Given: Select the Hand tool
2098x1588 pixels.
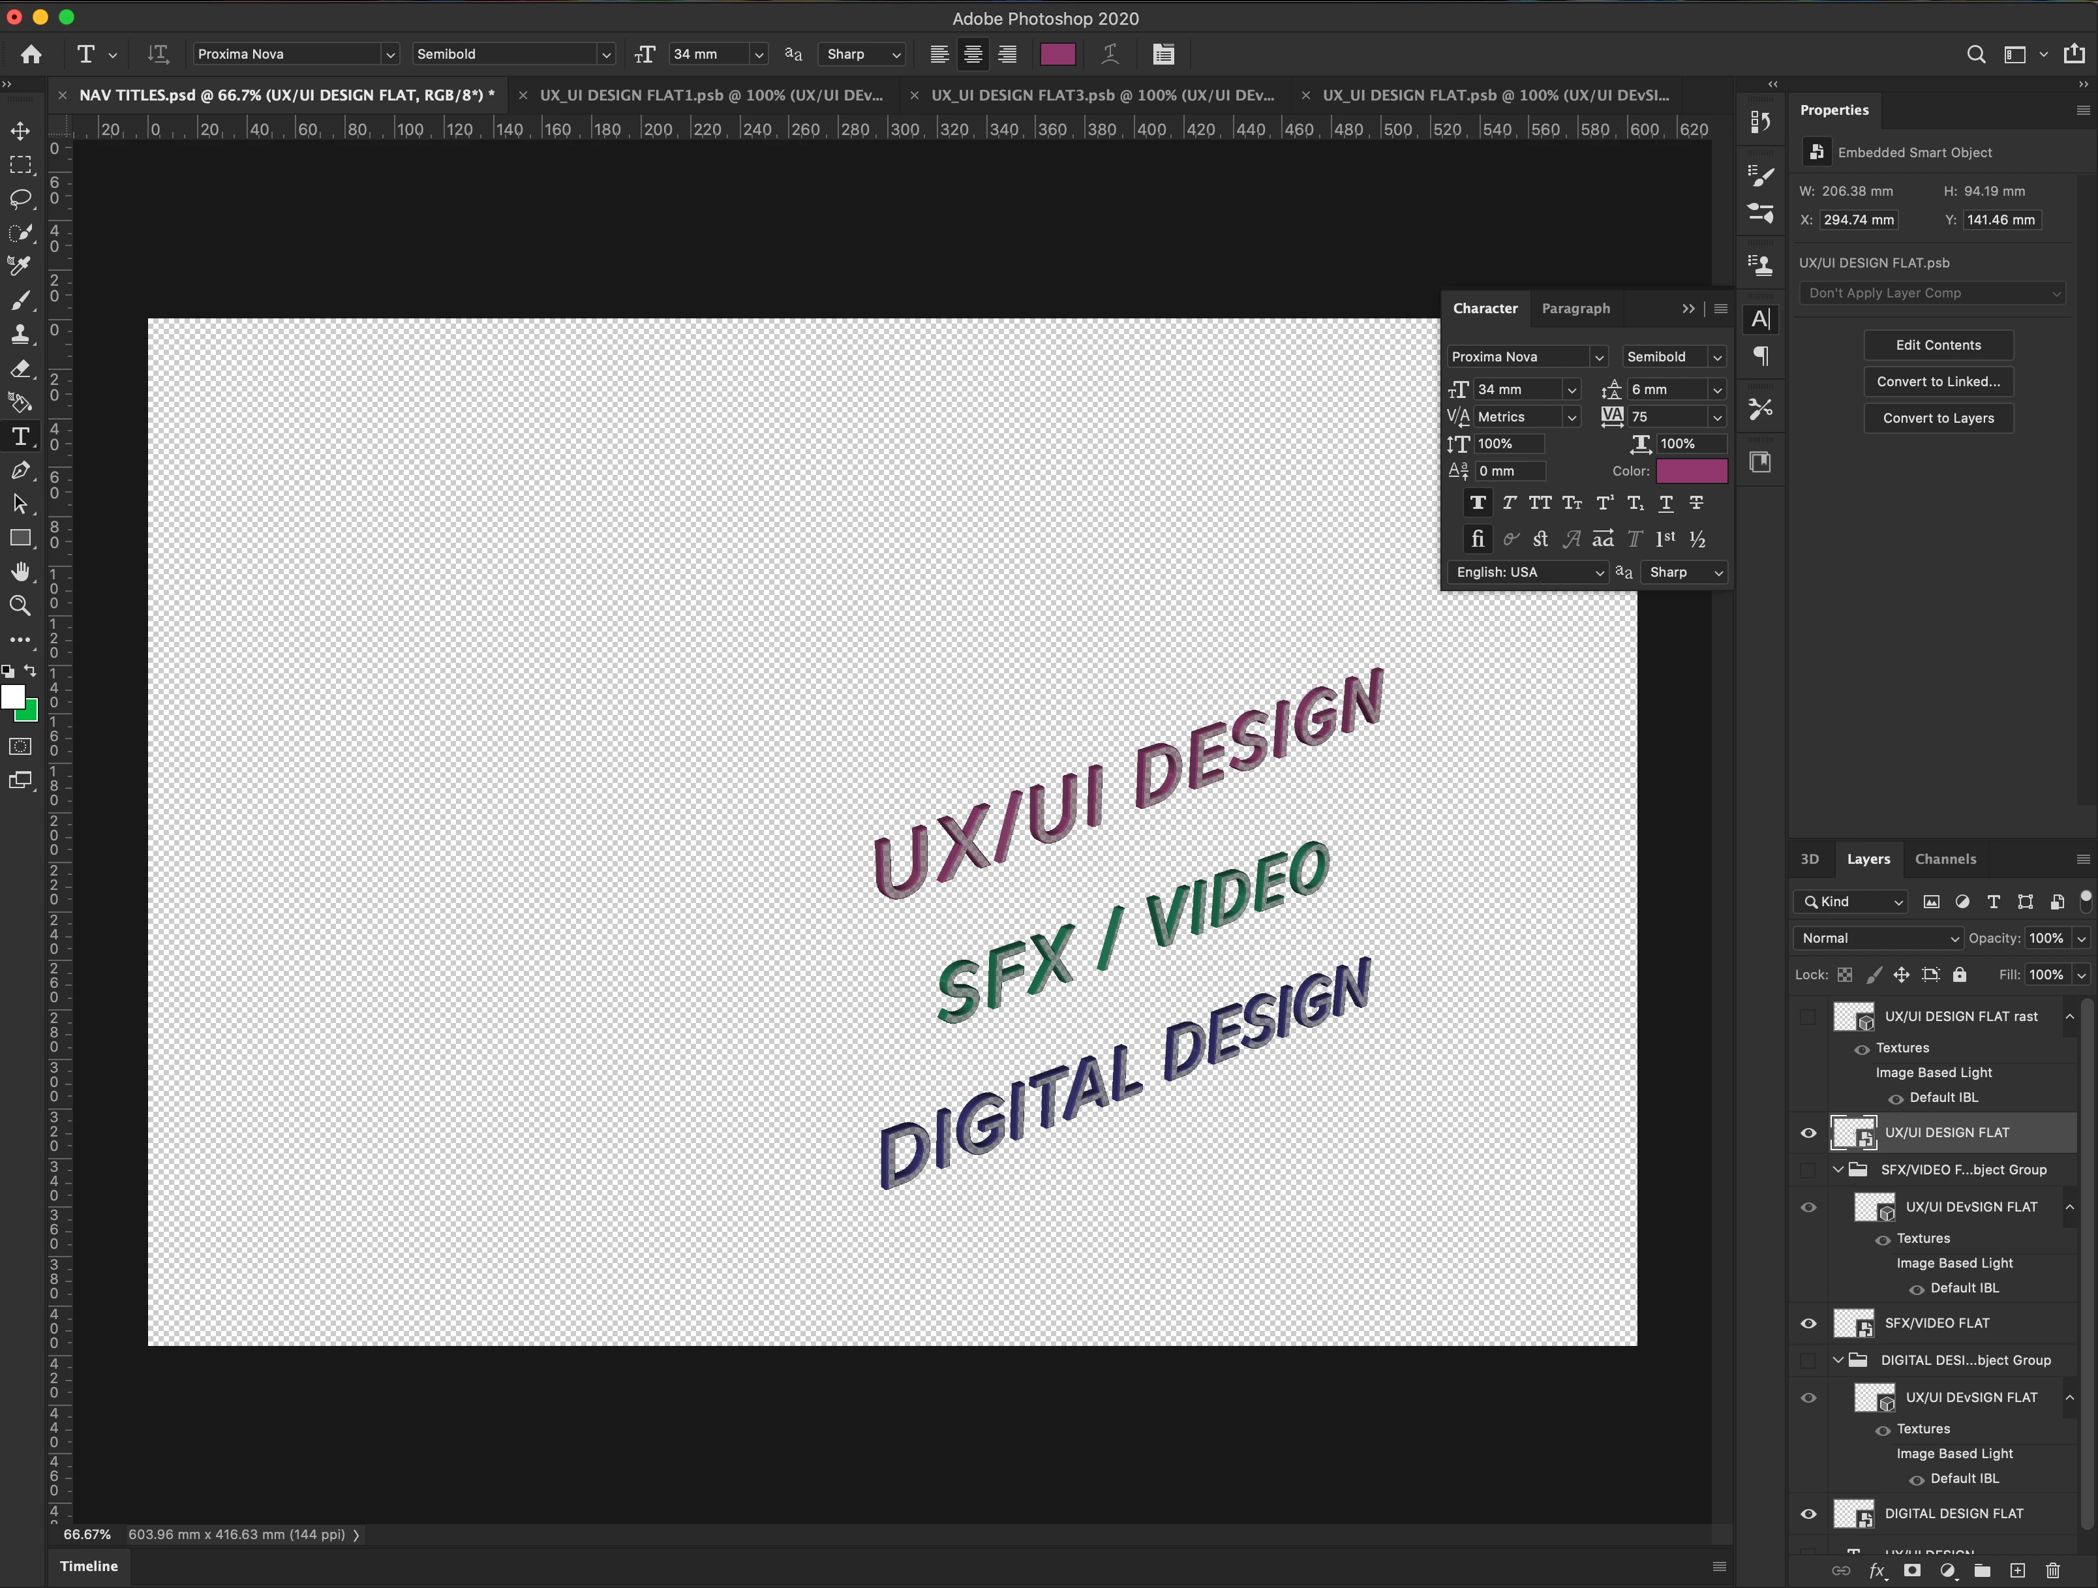Looking at the screenshot, I should pyautogui.click(x=20, y=571).
